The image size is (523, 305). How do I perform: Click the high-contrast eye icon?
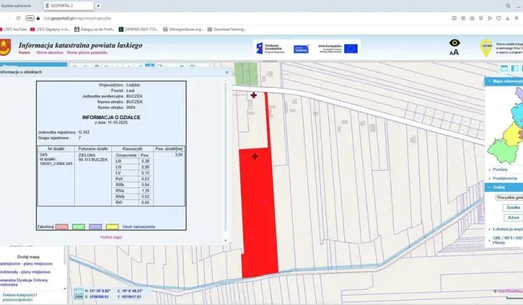pyautogui.click(x=454, y=44)
